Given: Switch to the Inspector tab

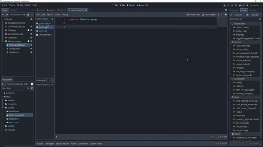Looking at the screenshot, I should coord(234,10).
